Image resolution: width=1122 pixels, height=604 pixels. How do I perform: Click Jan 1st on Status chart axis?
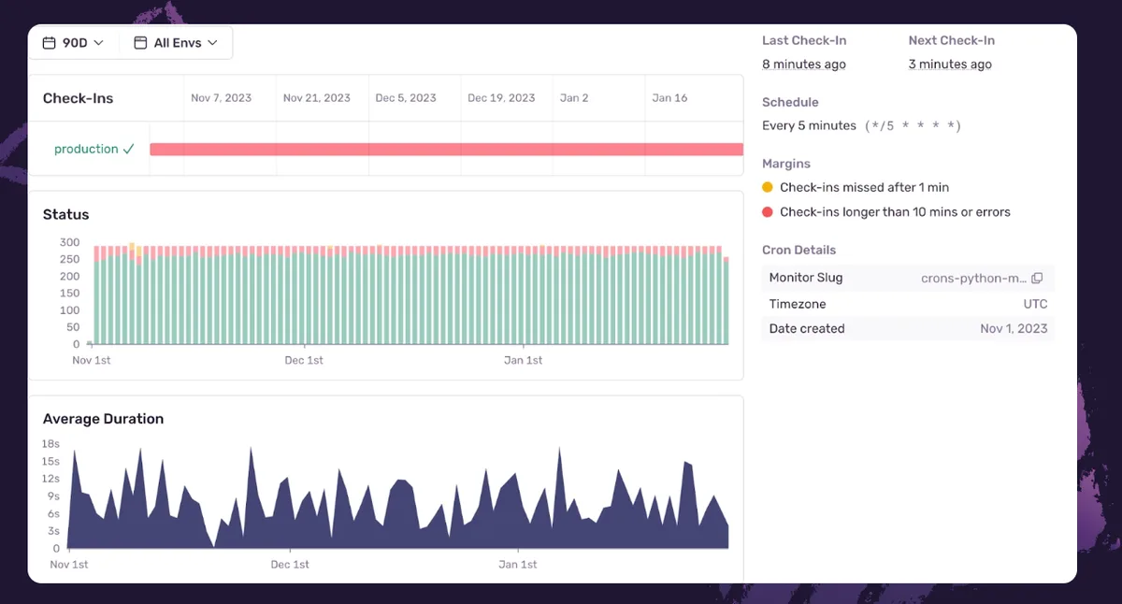point(523,360)
